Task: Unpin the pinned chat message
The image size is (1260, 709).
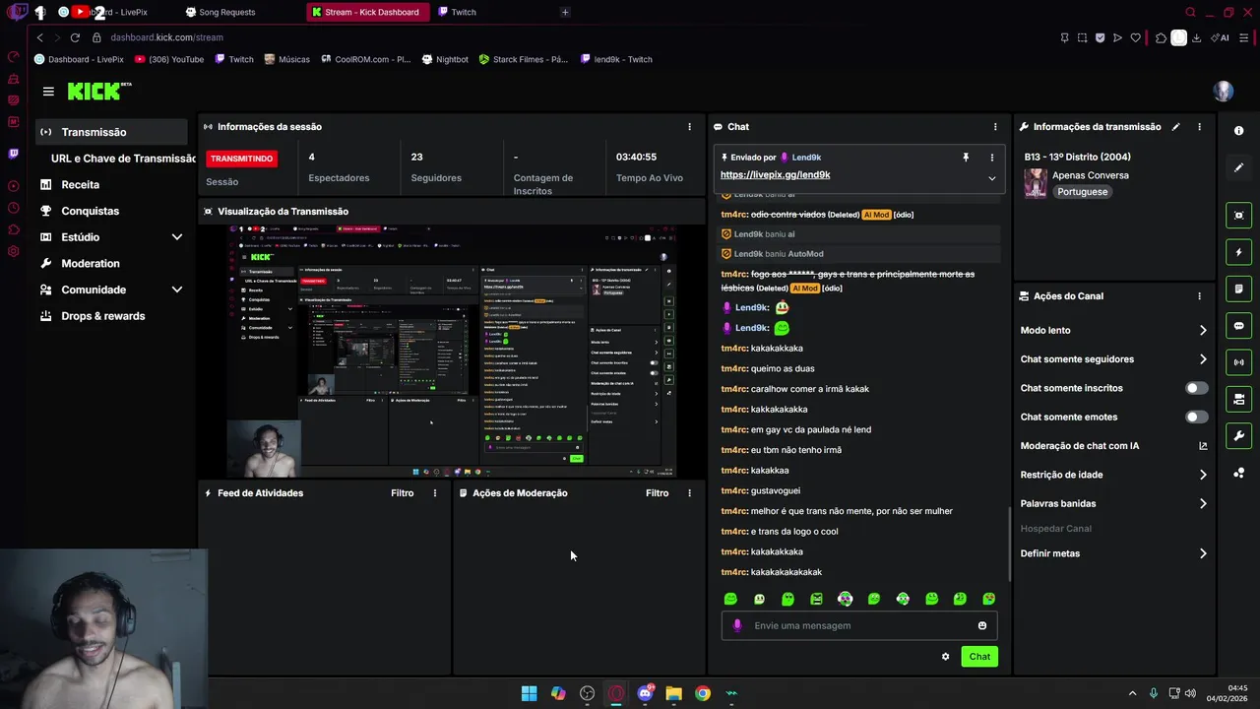Action: coord(966,158)
